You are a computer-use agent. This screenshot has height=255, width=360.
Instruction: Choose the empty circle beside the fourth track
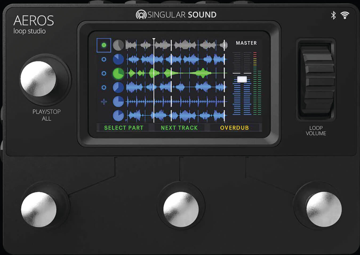[104, 87]
